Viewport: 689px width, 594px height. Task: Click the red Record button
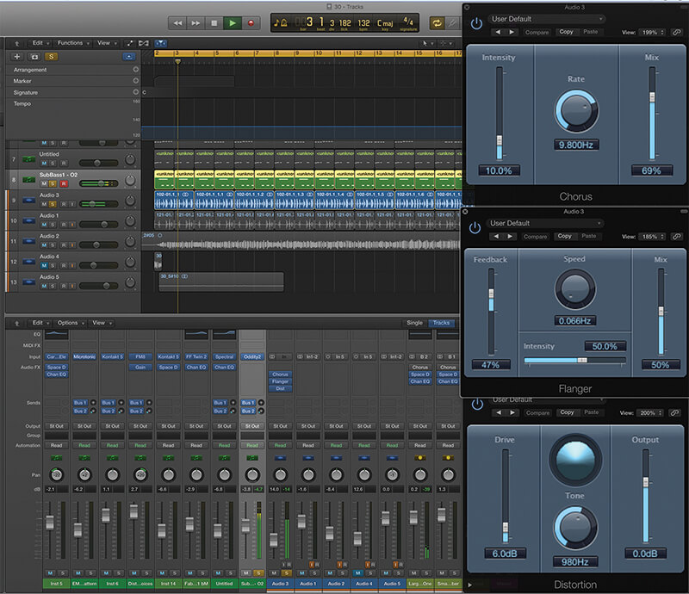(x=251, y=22)
